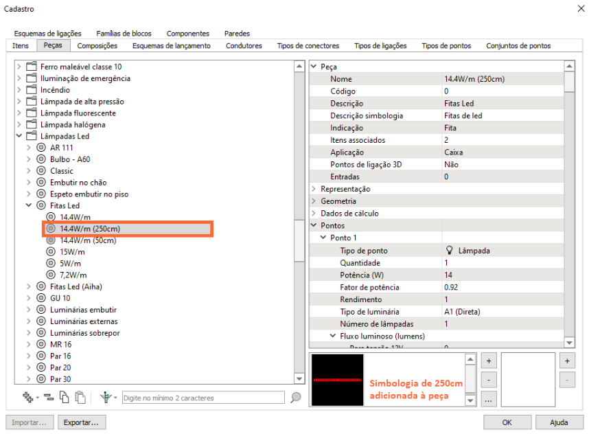This screenshot has width=589, height=434.
Task: Select the 15W/m part under Fitas Led
Action: click(x=71, y=251)
